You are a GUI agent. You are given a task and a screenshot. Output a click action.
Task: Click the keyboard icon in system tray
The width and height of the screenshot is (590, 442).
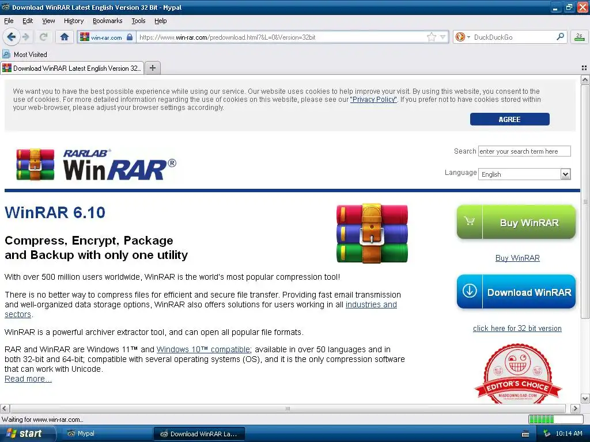pos(525,434)
